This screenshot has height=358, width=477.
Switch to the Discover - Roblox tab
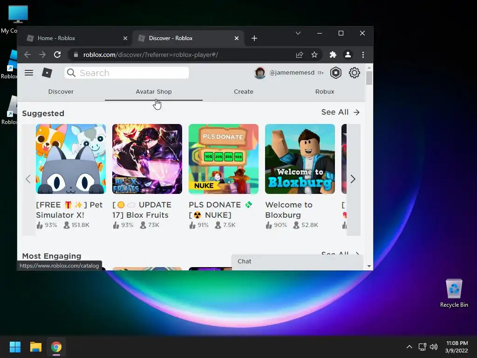[x=189, y=38]
